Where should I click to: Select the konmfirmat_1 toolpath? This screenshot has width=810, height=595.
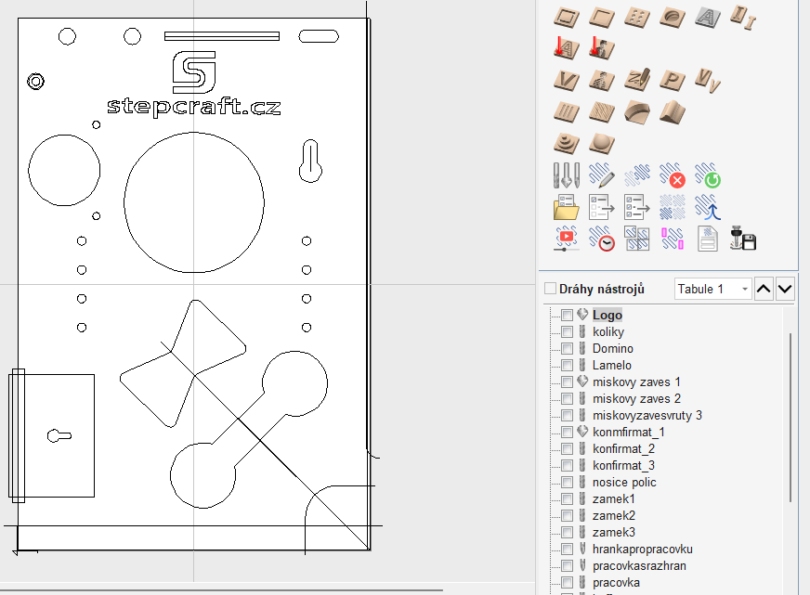click(x=629, y=432)
